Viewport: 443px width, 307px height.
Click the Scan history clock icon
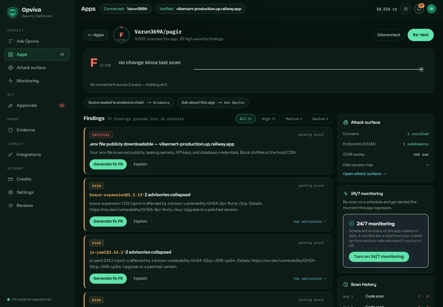tap(346, 285)
